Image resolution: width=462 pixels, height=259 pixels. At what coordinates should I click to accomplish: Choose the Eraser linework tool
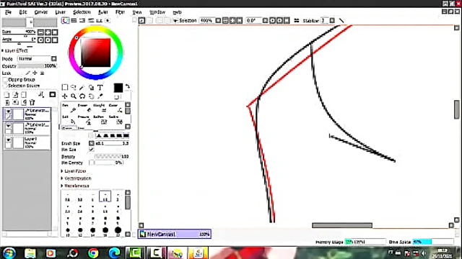[x=85, y=108]
